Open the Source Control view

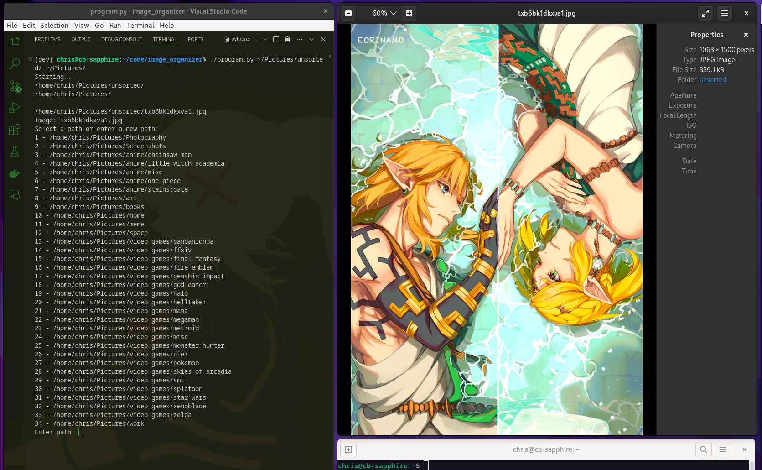coord(15,86)
